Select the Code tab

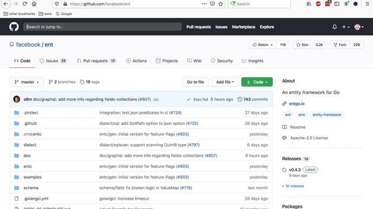coord(22,60)
